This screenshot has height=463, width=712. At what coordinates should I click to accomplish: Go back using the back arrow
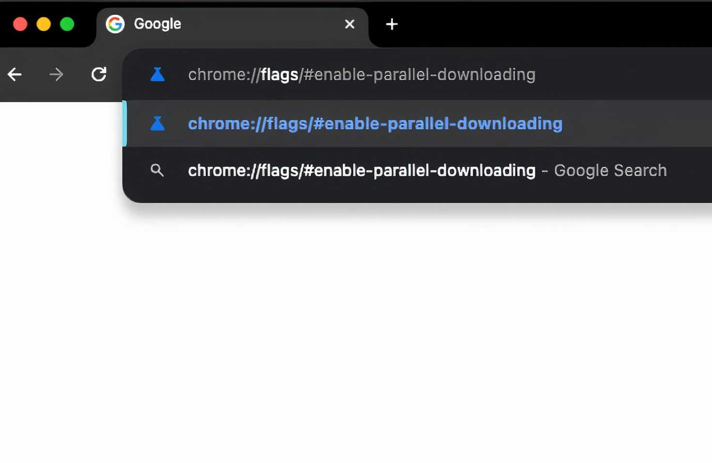pos(15,74)
